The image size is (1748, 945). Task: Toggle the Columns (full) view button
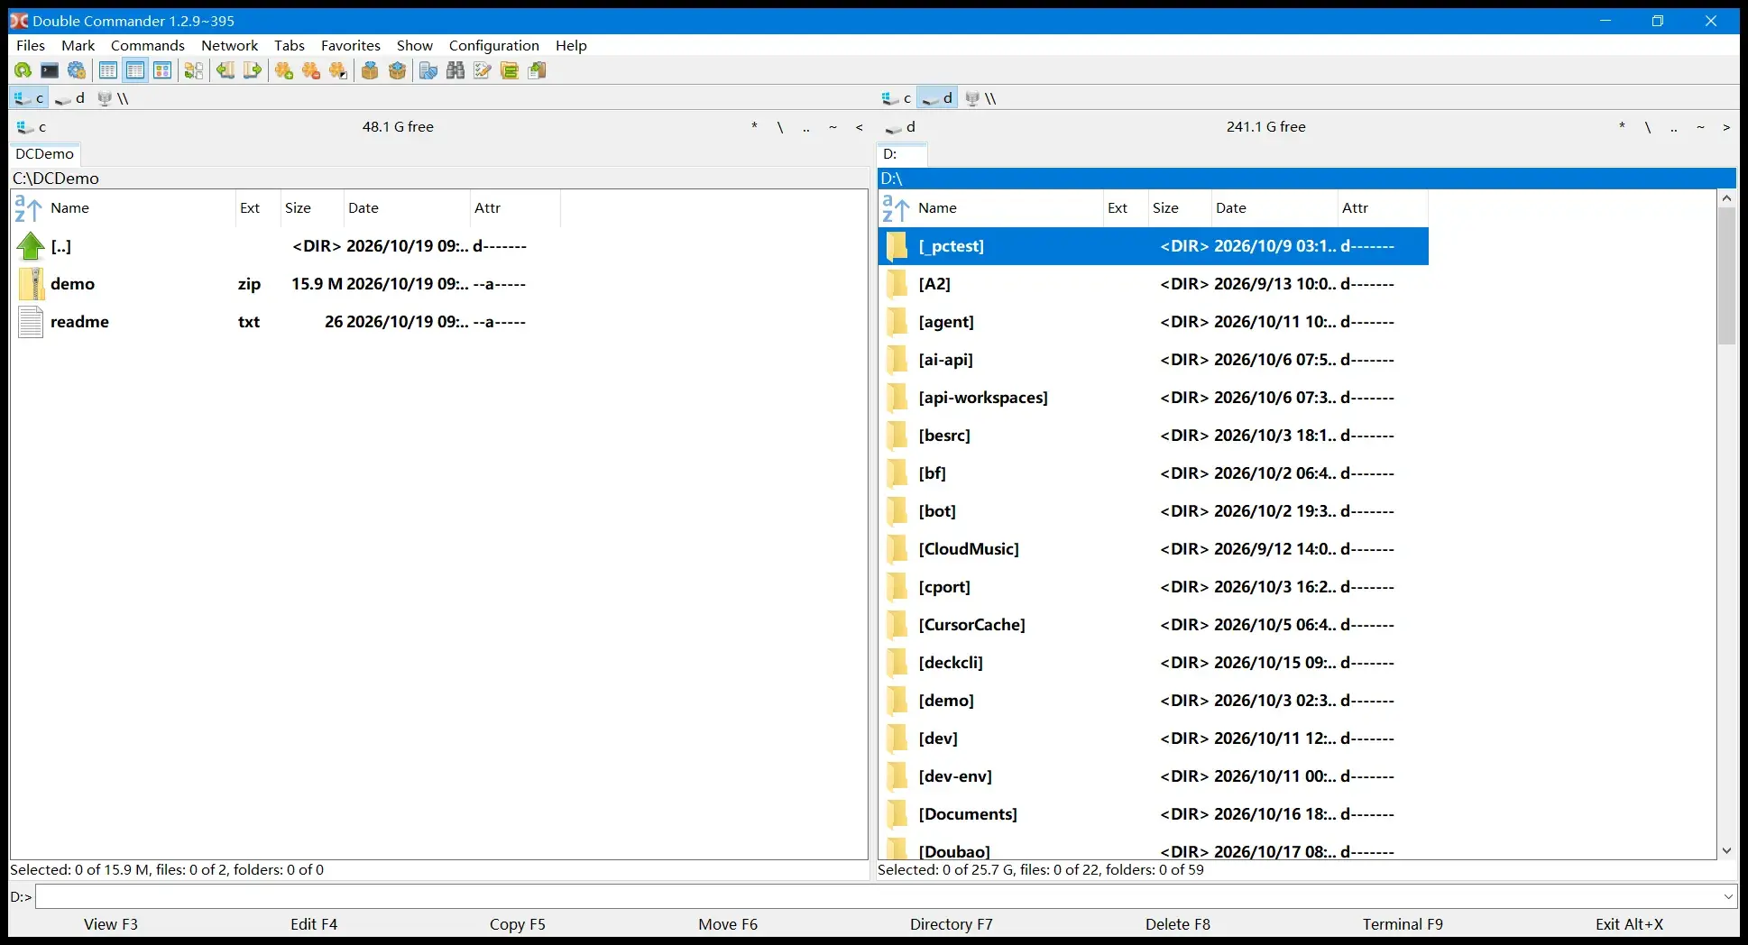(135, 70)
